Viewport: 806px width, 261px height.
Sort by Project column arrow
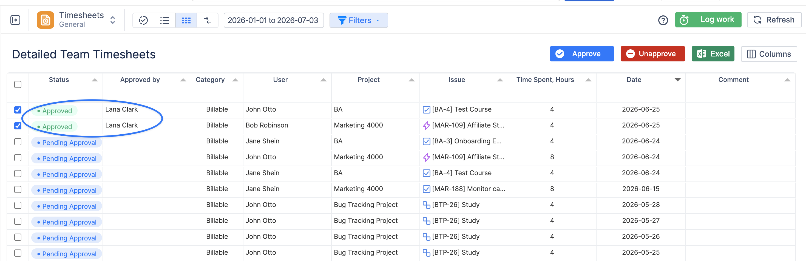coord(412,80)
